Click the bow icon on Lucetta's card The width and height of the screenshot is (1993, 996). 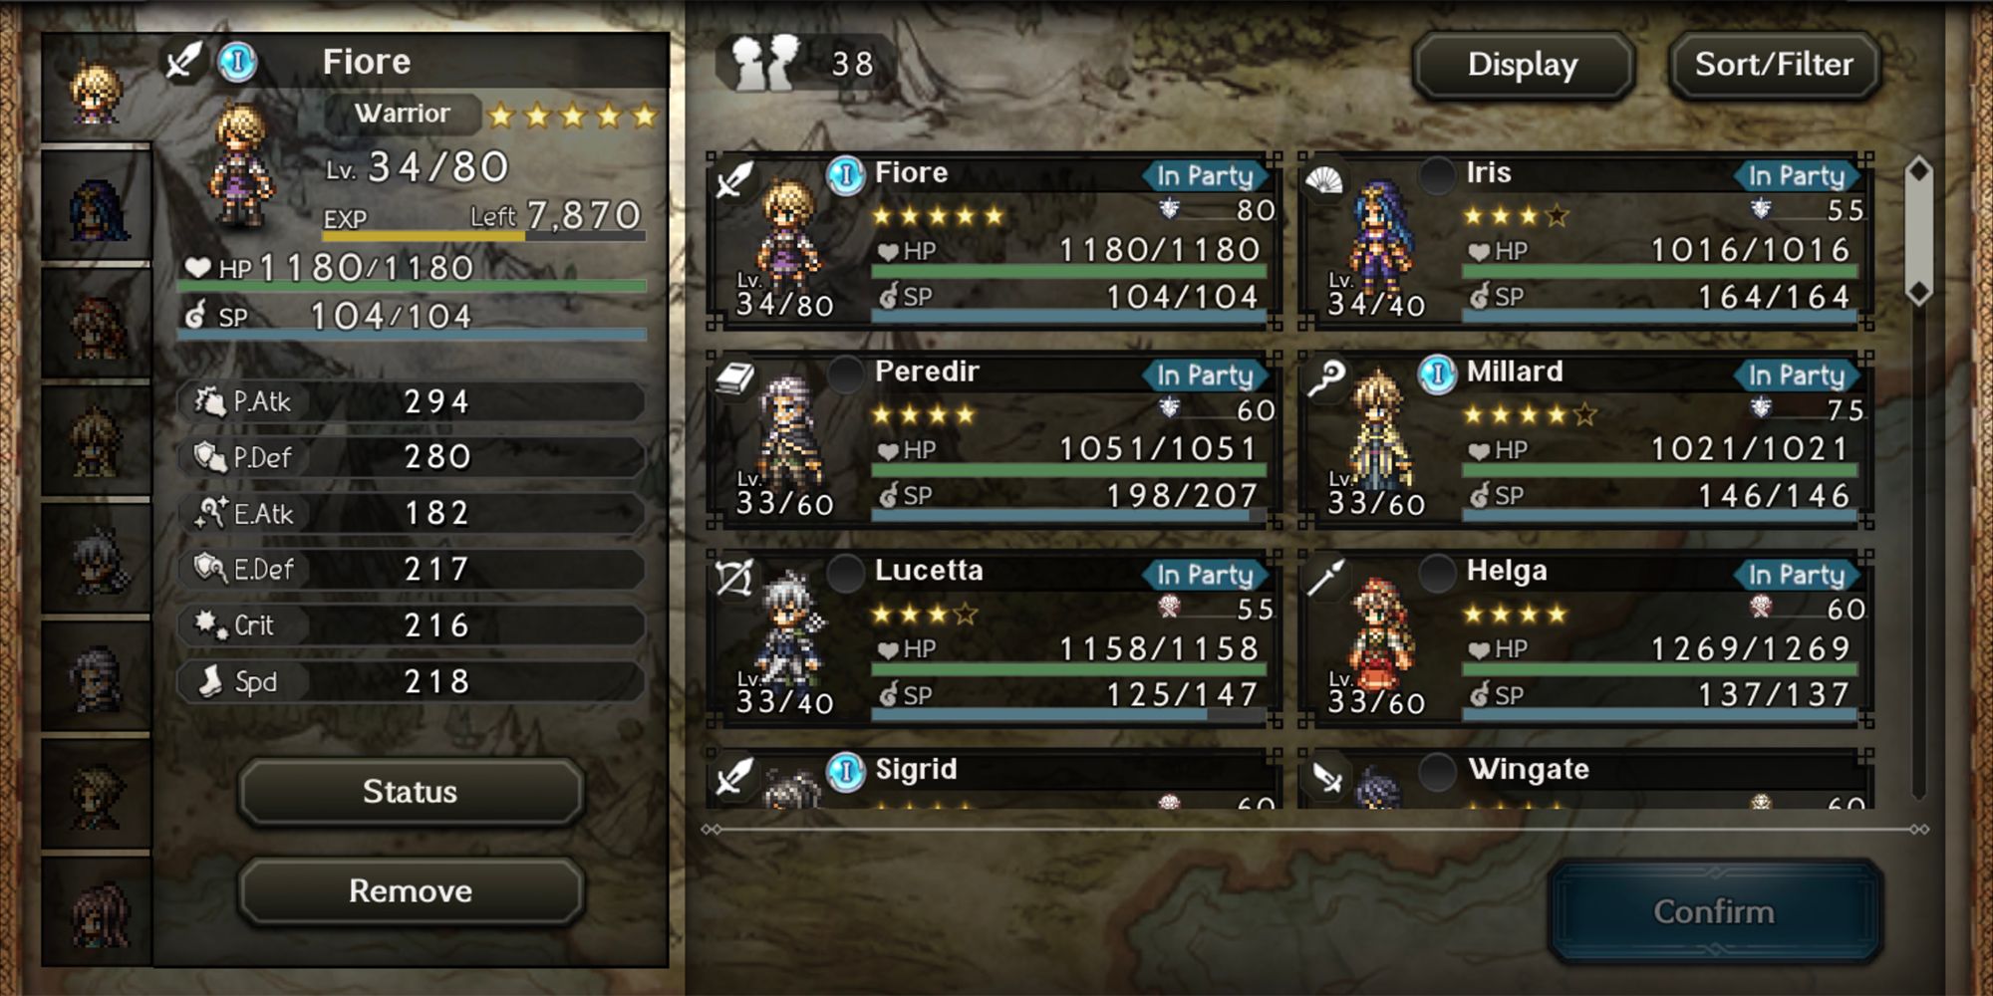pos(734,578)
